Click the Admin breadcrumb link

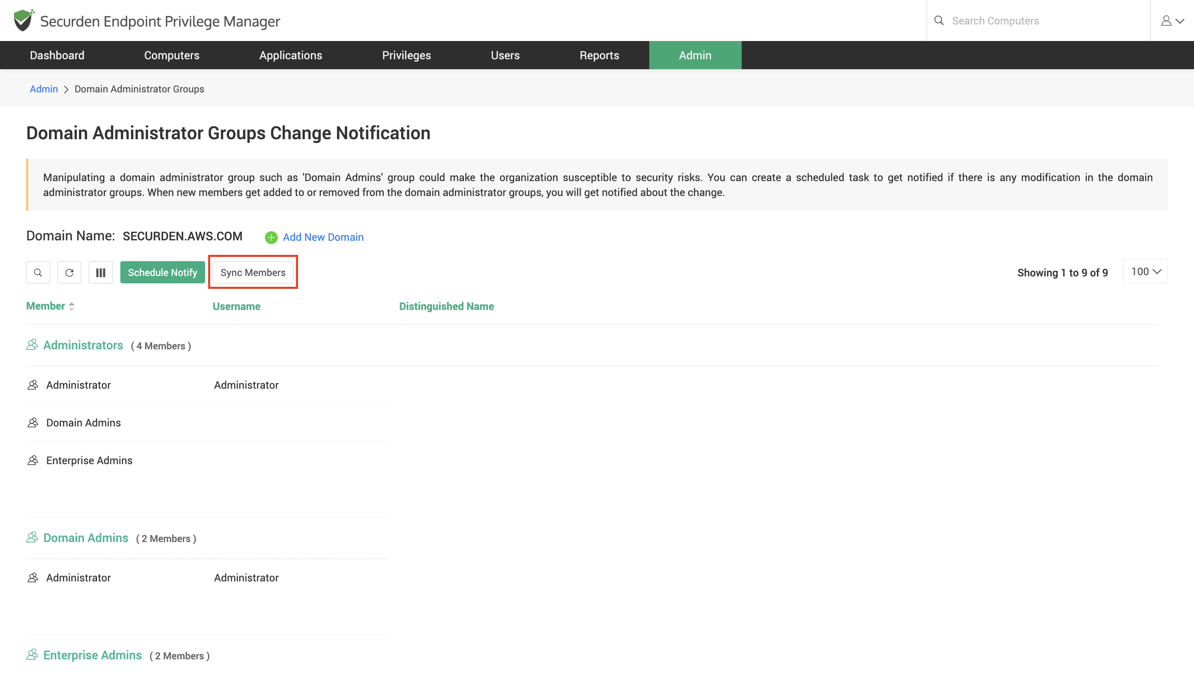(x=44, y=89)
